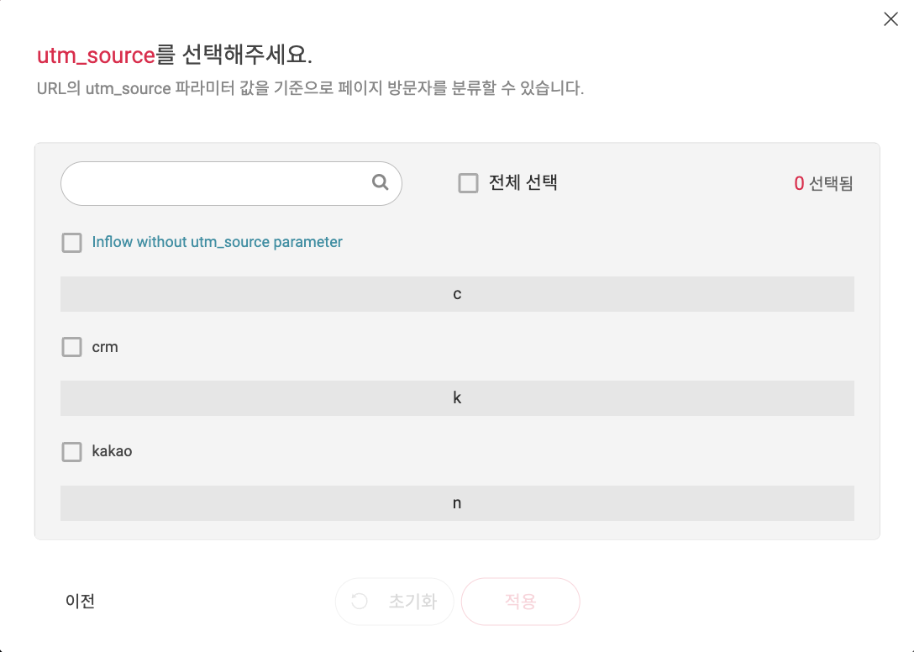Click the reset arrow icon beside 초기화

tap(360, 602)
